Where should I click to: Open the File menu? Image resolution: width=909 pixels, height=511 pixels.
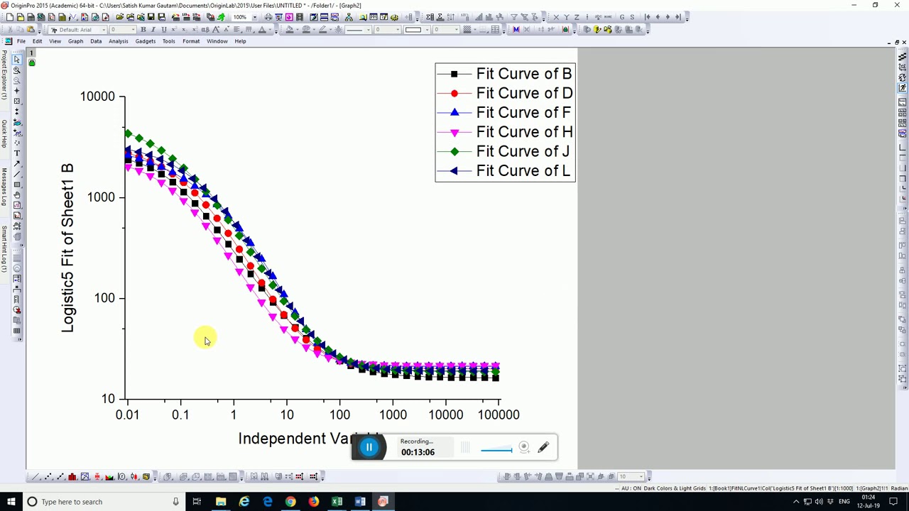[x=21, y=41]
